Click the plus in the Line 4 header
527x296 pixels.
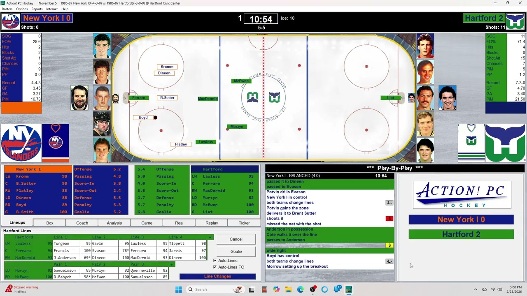(210, 237)
